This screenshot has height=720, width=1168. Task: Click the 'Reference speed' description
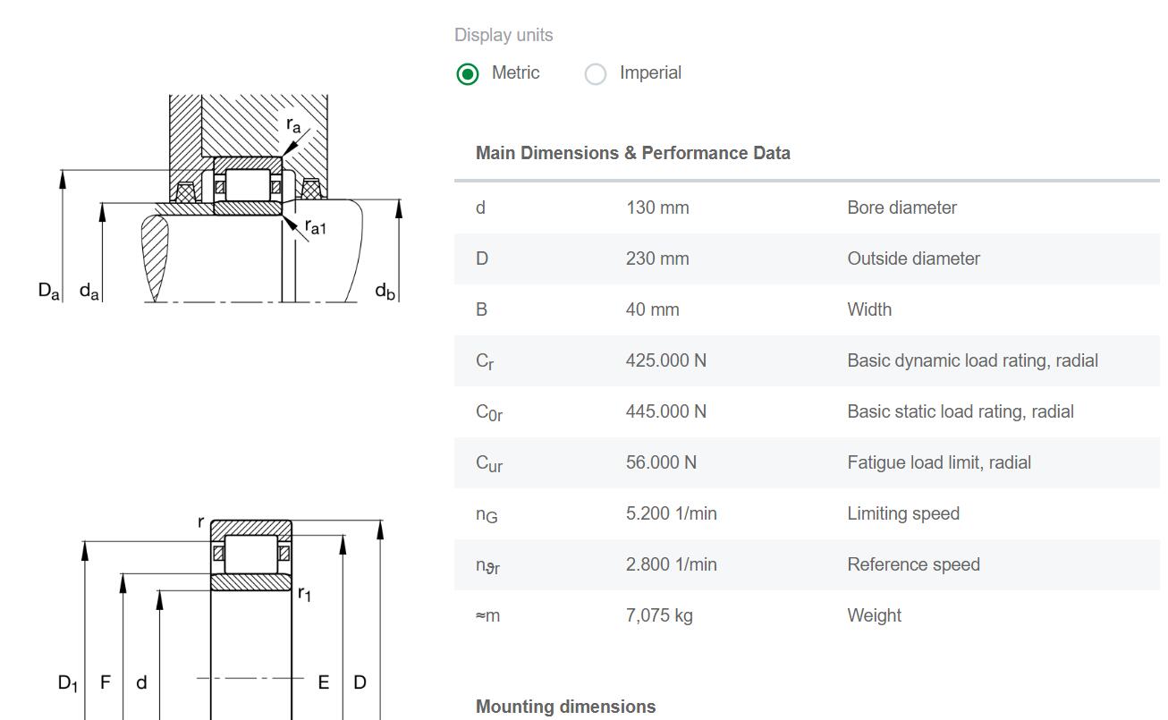pos(914,564)
